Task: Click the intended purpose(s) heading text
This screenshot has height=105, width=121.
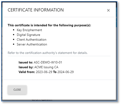Action: point(49,25)
